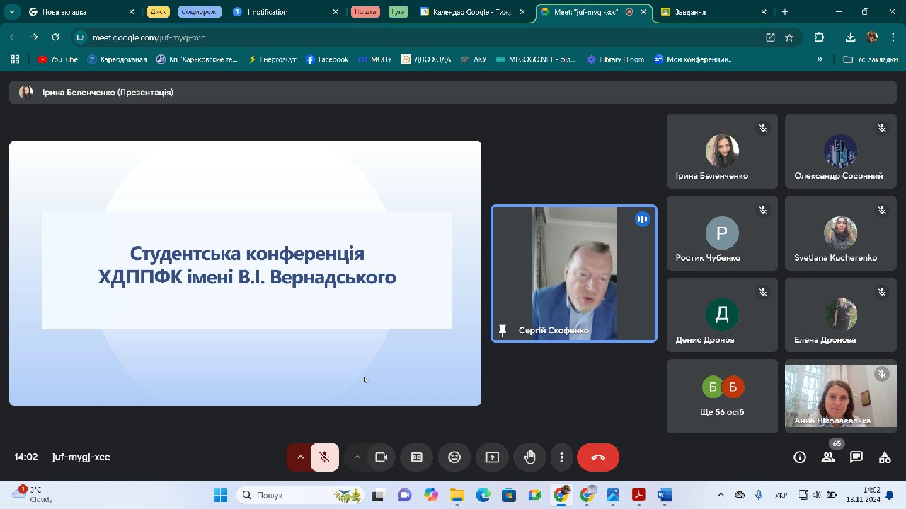
Task: Select the Ростик Чубенко participant tile
Action: (x=722, y=233)
